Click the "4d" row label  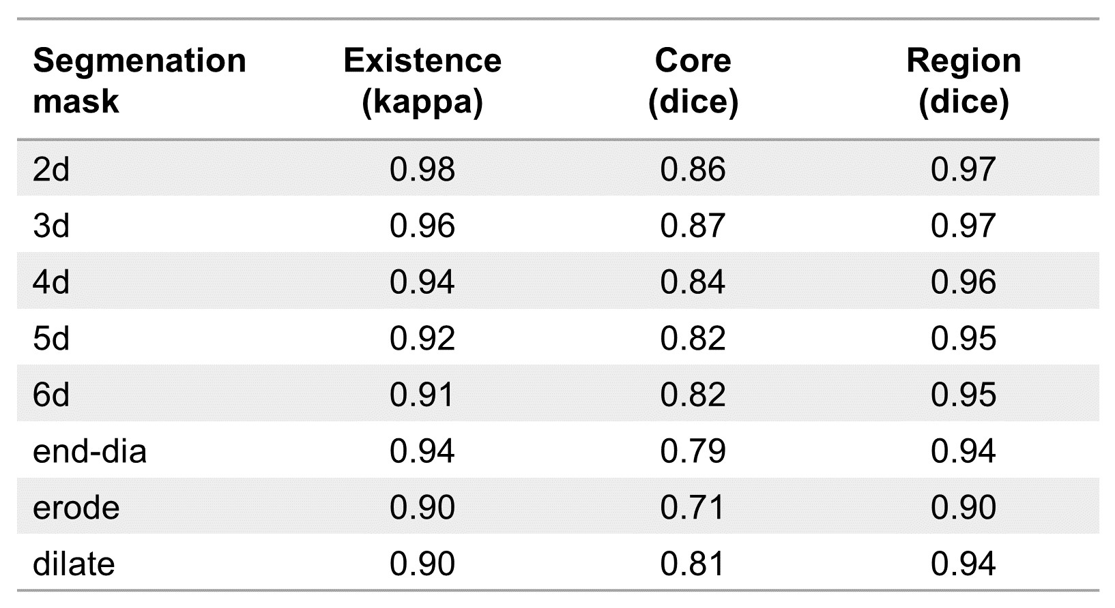coord(51,282)
